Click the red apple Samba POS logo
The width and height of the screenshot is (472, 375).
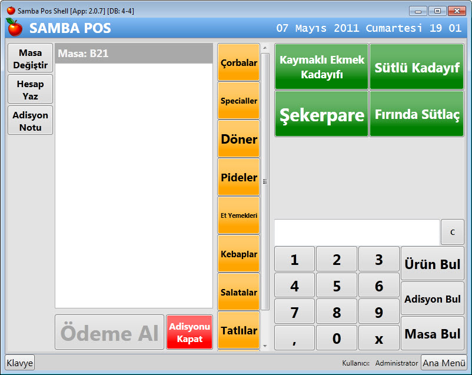[14, 28]
